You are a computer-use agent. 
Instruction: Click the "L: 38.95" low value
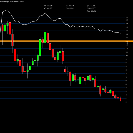point(70,9)
